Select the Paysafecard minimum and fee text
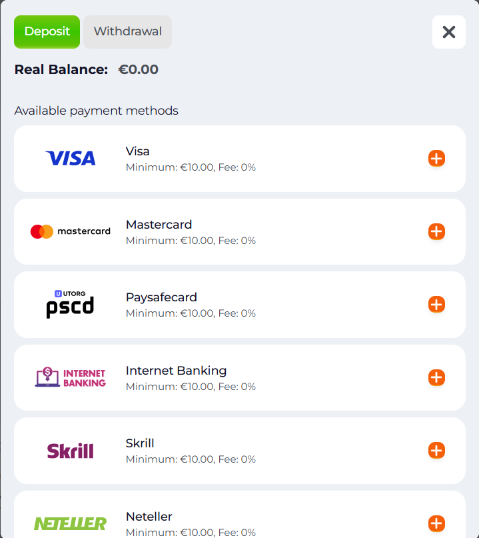479x538 pixels. pyautogui.click(x=191, y=313)
